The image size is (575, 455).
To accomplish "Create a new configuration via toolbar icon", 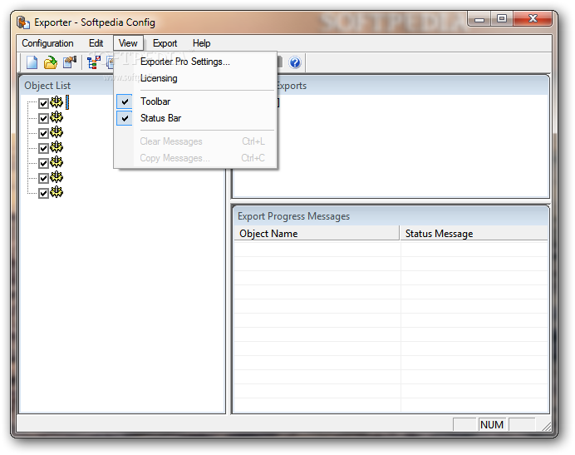I will (32, 62).
